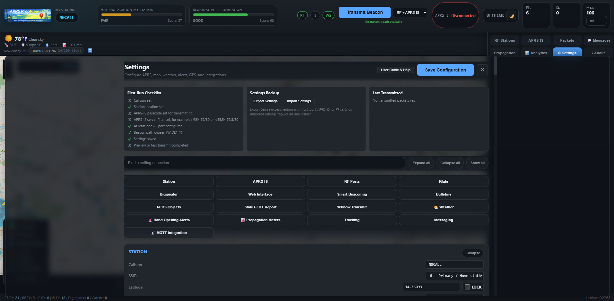Open the Messages tab

[599, 40]
